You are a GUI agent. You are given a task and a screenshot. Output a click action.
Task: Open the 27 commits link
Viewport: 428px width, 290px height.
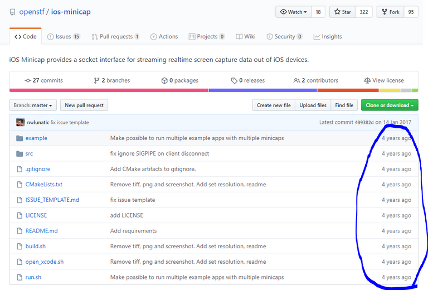(x=43, y=80)
